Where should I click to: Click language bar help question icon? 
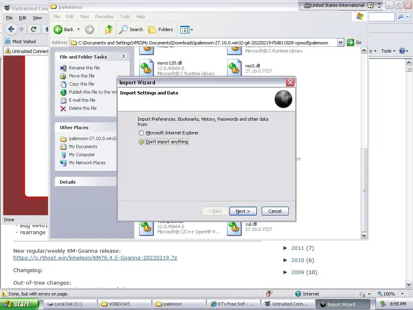point(371,5)
